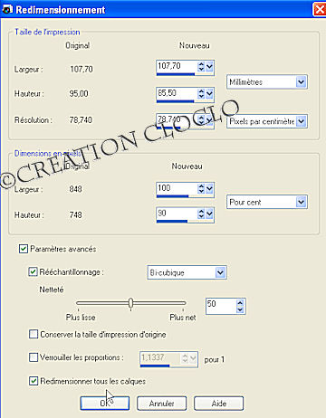
Task: Open the slider popup arrow of pixel Largeur field
Action: click(x=209, y=188)
